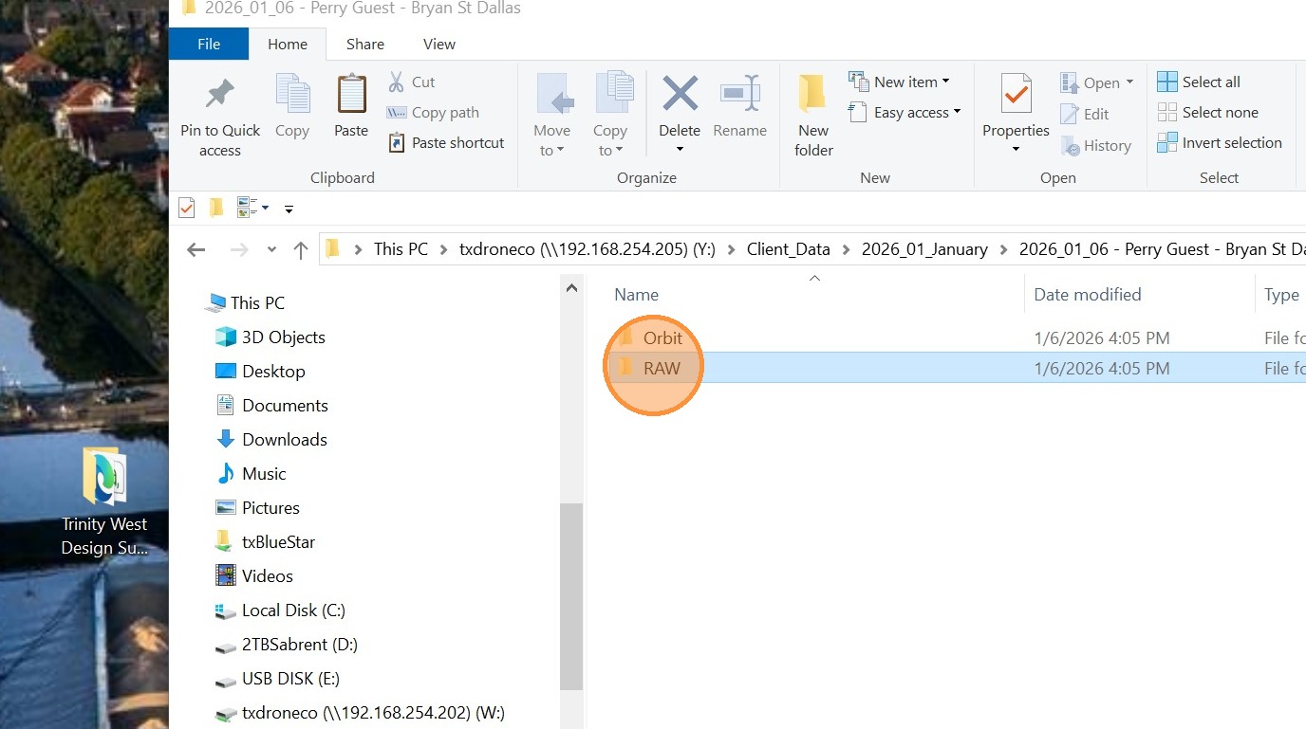The width and height of the screenshot is (1306, 729).
Task: Click the Copy icon in Clipboard group
Action: pyautogui.click(x=292, y=95)
